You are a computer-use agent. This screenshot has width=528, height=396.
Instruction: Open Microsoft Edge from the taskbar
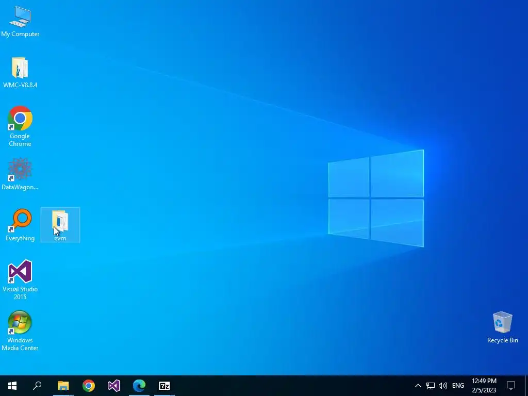pyautogui.click(x=139, y=386)
